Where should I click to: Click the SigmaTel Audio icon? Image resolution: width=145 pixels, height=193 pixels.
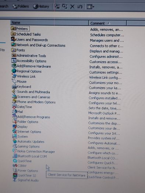click(x=15, y=180)
